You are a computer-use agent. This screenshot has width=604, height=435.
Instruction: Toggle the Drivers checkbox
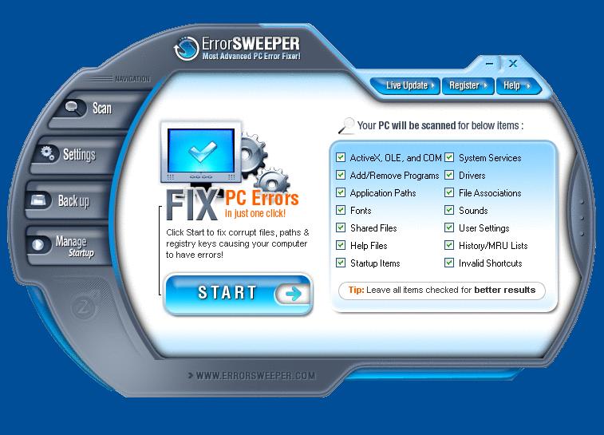pyautogui.click(x=449, y=175)
